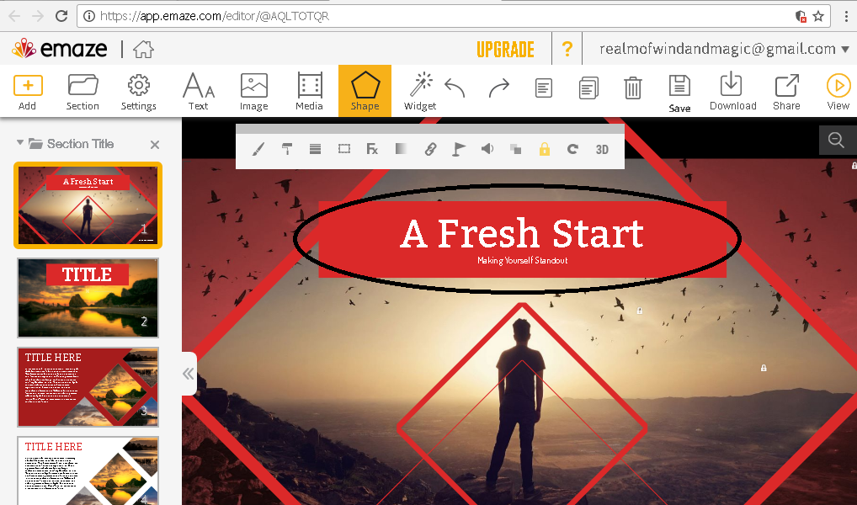Toggle the yellow lock on the element
Image resolution: width=857 pixels, height=505 pixels.
coord(545,149)
